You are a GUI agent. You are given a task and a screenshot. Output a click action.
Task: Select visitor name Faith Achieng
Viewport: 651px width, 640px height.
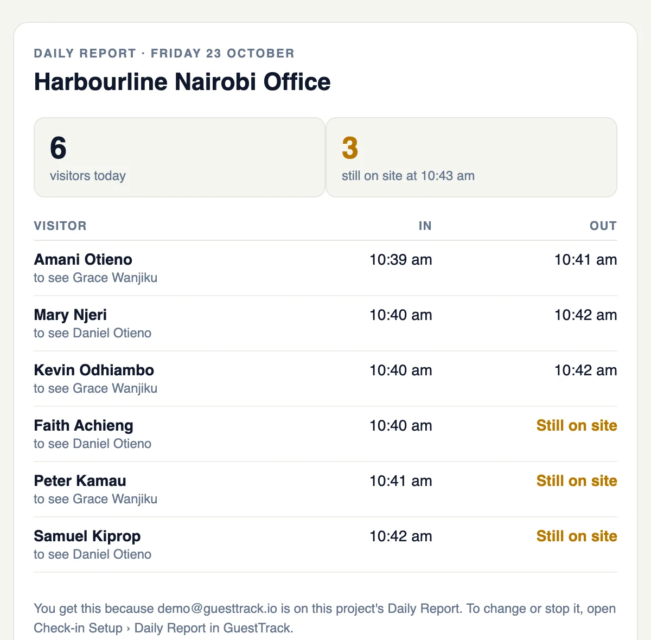[x=84, y=425]
